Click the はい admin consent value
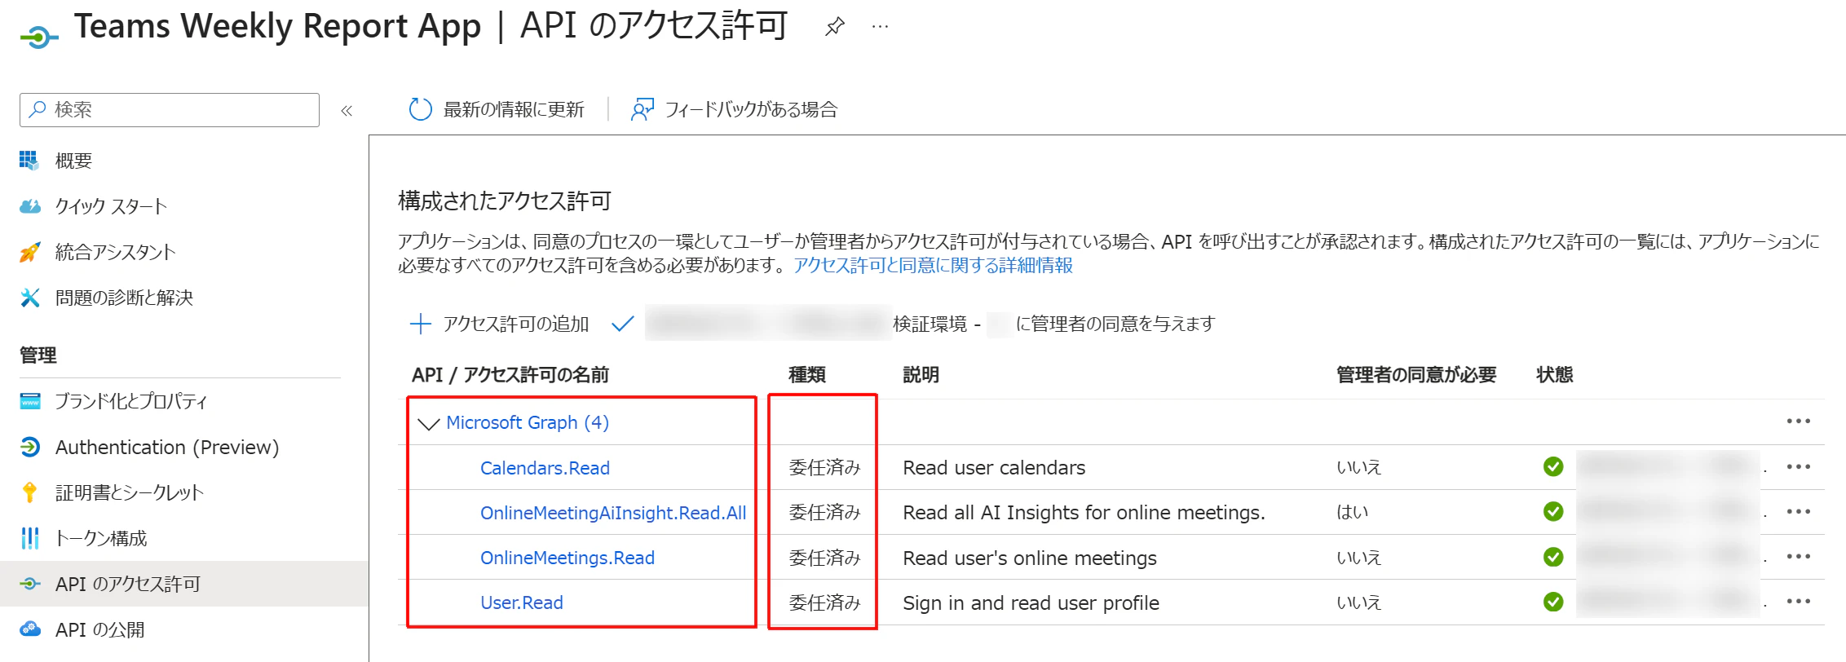The width and height of the screenshot is (1846, 662). pos(1353,512)
